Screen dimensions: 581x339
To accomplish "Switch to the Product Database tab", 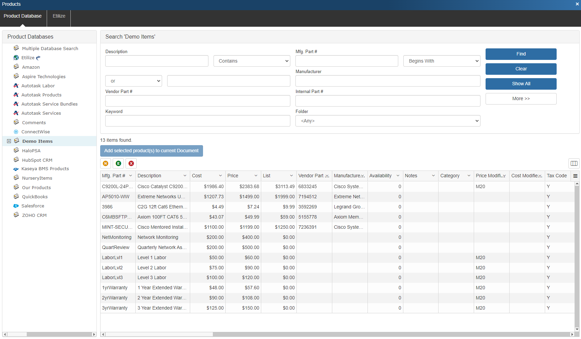I will (x=23, y=16).
